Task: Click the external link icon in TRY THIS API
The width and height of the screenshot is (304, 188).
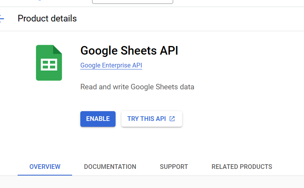Action: 172,119
